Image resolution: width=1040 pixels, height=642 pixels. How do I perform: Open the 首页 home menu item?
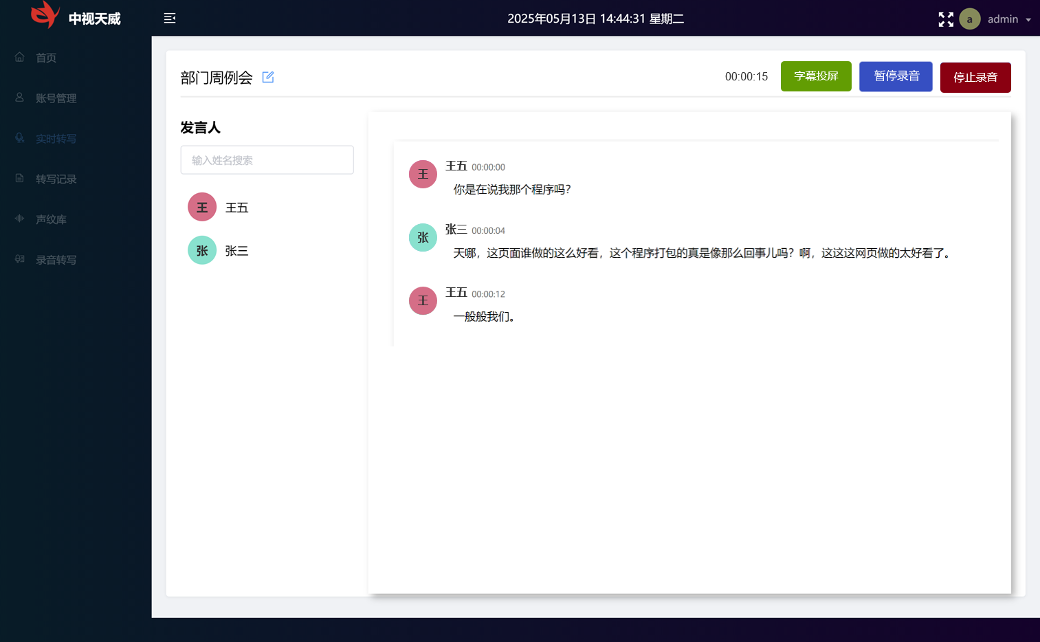(76, 58)
